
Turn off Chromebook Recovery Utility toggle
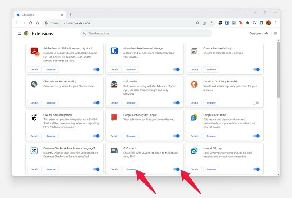(x=96, y=103)
